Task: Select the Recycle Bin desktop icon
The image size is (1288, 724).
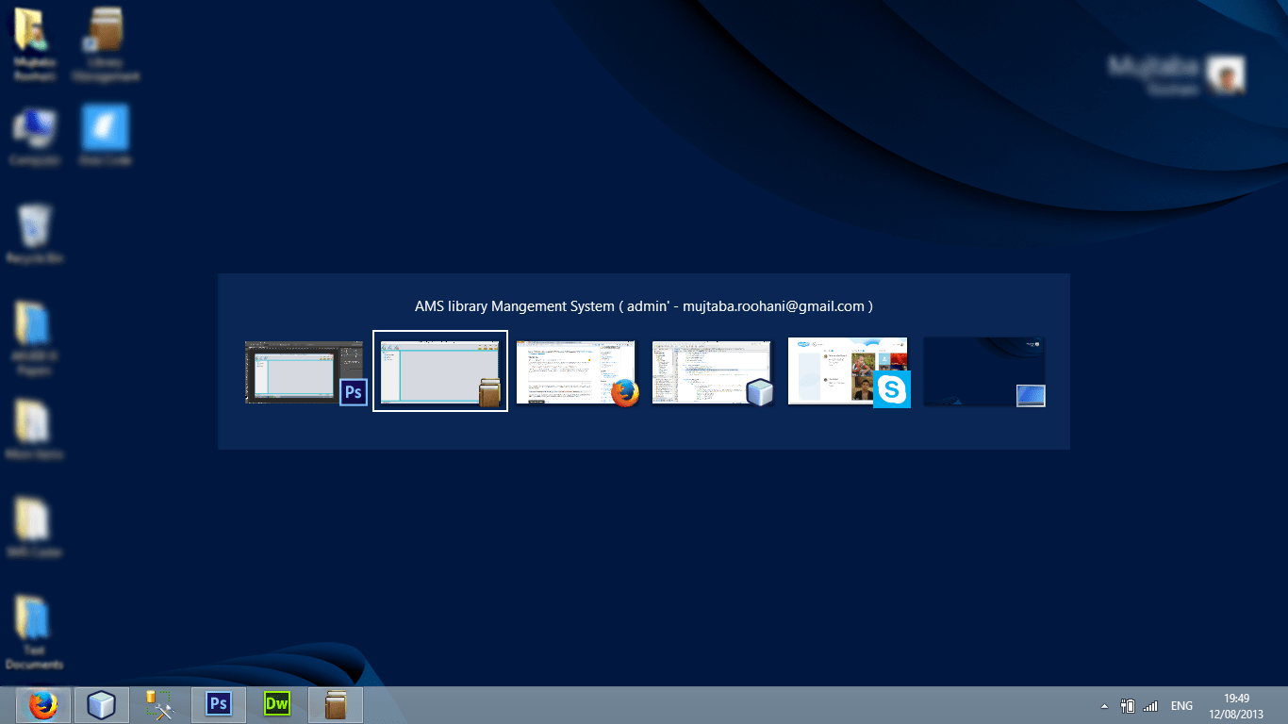Action: click(35, 235)
